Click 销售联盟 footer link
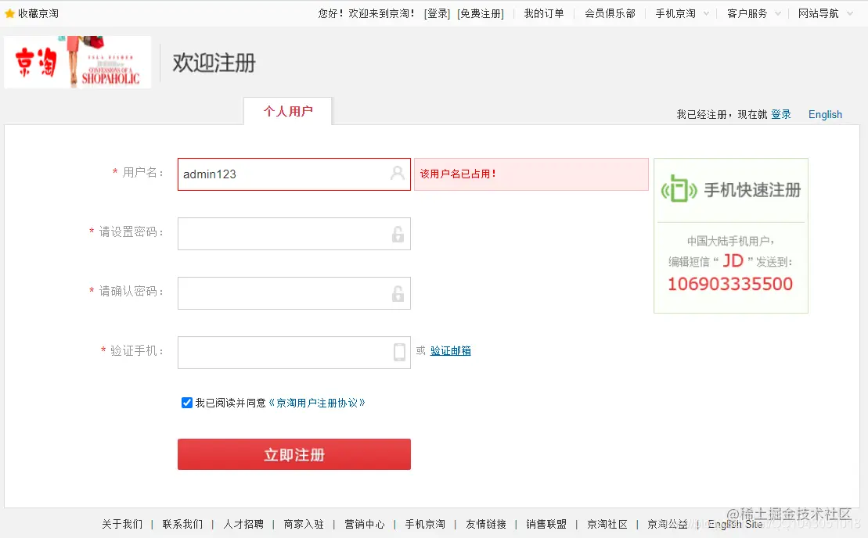 (546, 524)
